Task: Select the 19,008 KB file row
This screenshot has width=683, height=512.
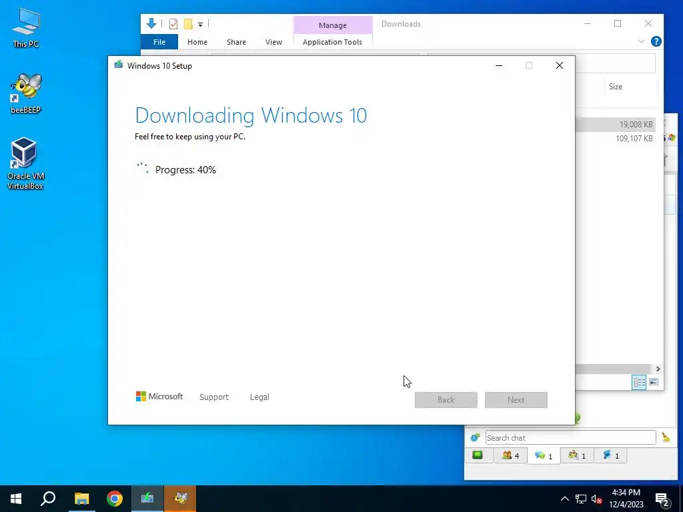Action: pyautogui.click(x=615, y=125)
